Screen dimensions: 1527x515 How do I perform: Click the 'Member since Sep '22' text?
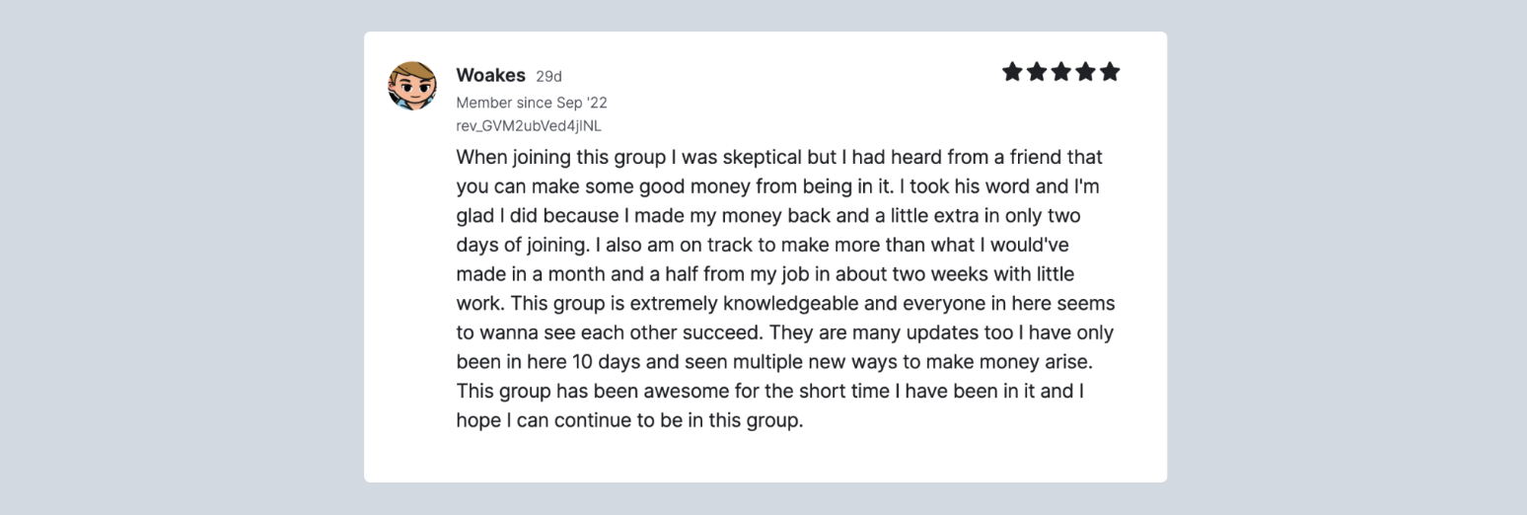(532, 103)
